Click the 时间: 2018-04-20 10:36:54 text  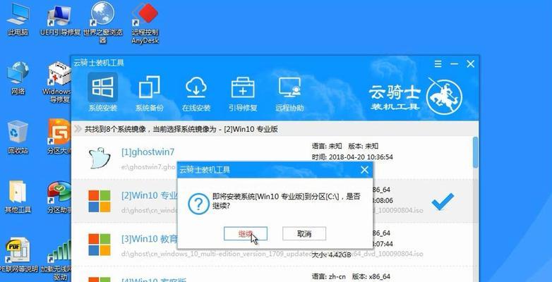[352, 157]
